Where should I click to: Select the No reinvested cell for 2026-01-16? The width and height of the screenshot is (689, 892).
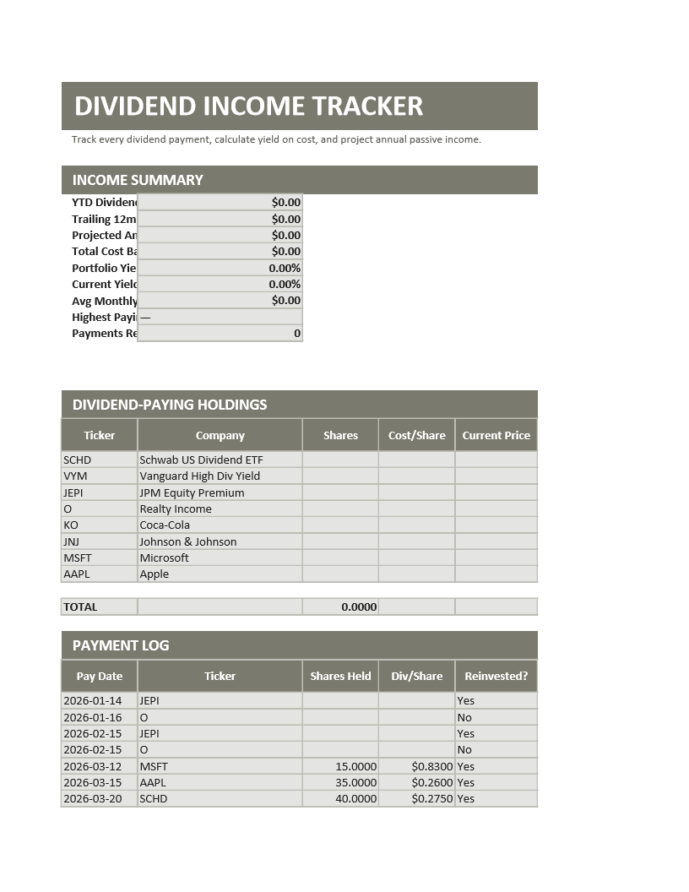[x=496, y=717]
